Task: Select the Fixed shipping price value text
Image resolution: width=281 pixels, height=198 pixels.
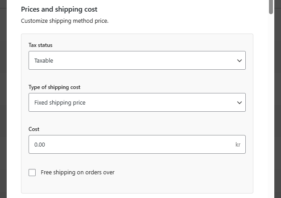Action: tap(60, 103)
